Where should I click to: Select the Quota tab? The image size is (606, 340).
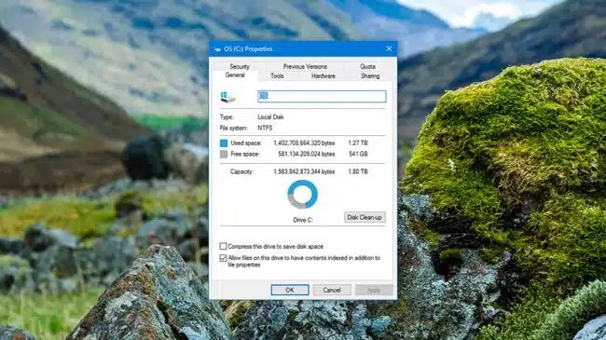[x=367, y=66]
